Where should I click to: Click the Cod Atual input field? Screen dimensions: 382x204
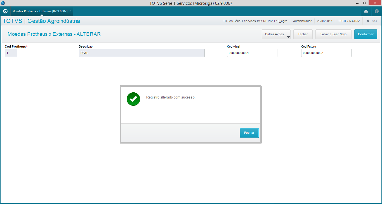[252, 53]
